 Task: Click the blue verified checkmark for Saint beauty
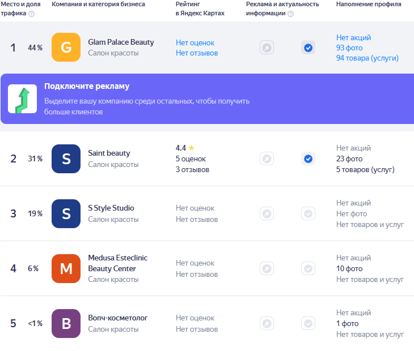[x=308, y=159]
